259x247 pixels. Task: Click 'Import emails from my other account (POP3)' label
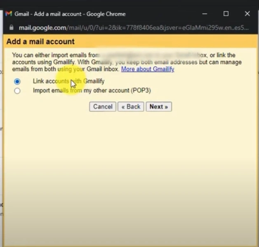[x=92, y=90]
